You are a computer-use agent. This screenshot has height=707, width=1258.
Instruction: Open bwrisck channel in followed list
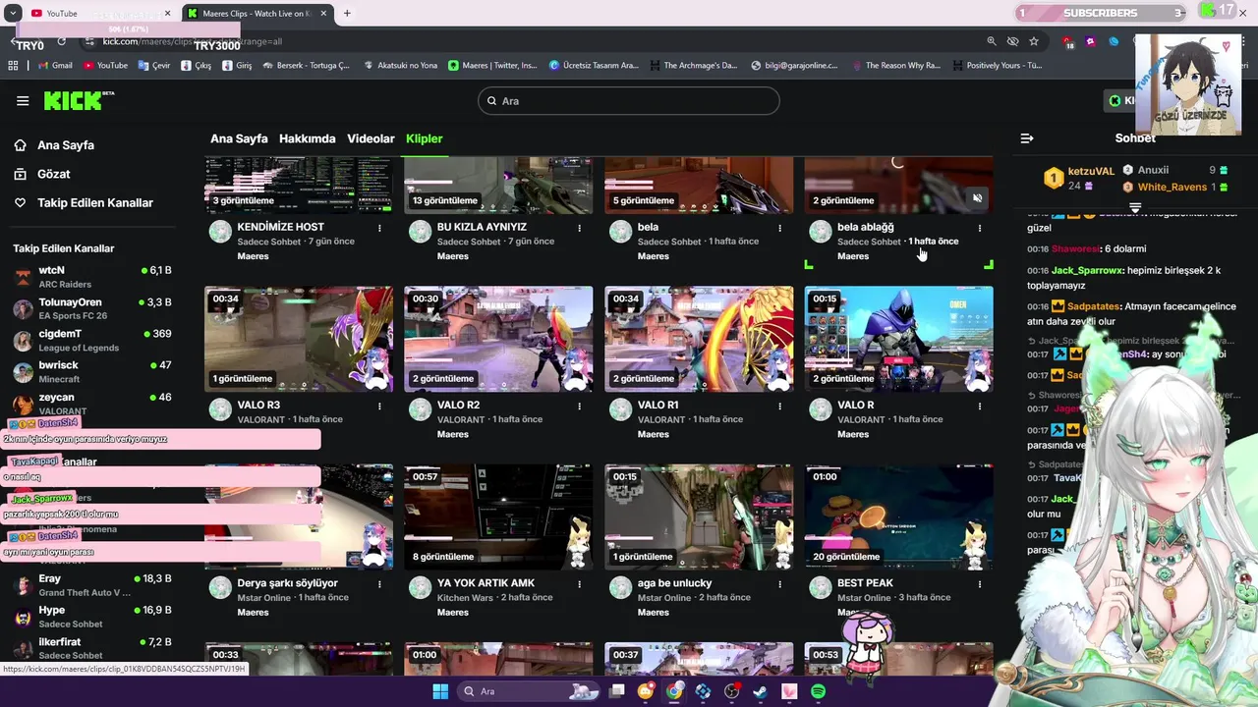point(92,371)
